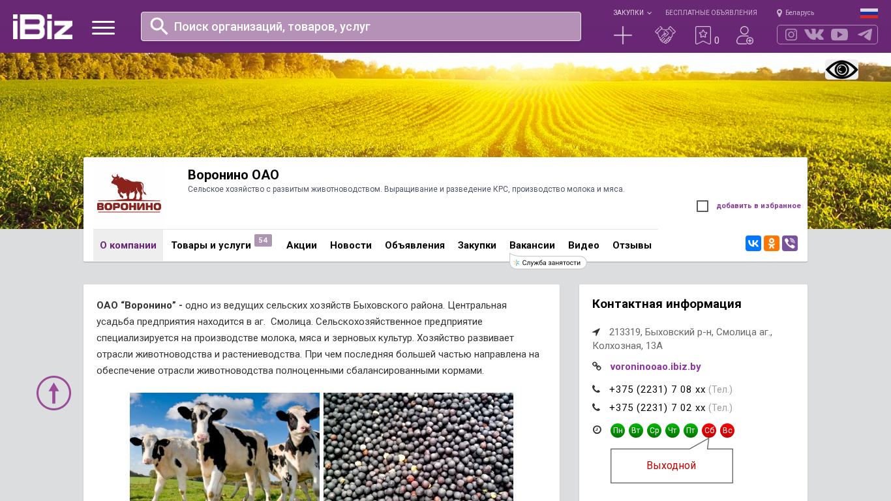Reveal phone +375 (2231) 7 08 xx
891x501 pixels.
(657, 389)
